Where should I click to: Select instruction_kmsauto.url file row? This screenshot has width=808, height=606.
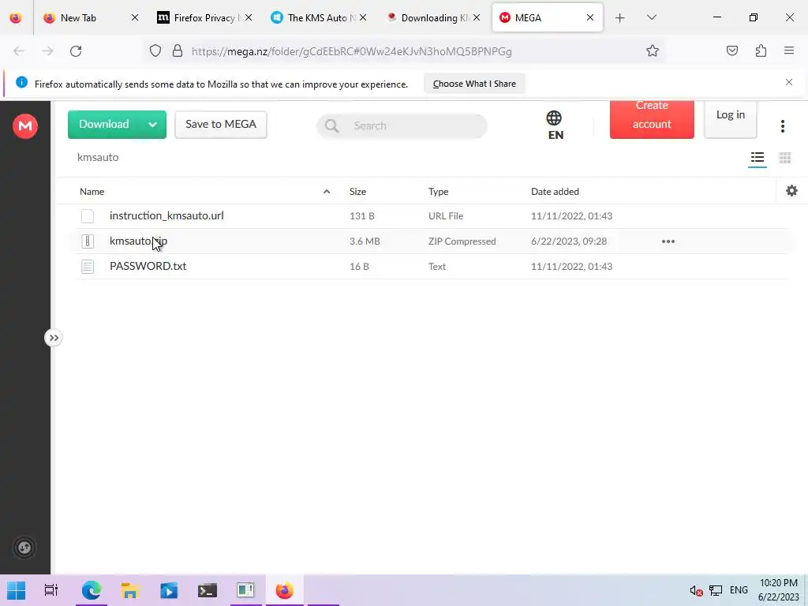point(431,216)
